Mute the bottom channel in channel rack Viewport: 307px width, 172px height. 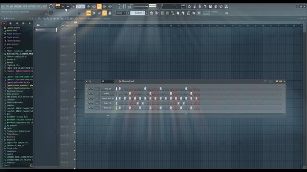(x=87, y=108)
